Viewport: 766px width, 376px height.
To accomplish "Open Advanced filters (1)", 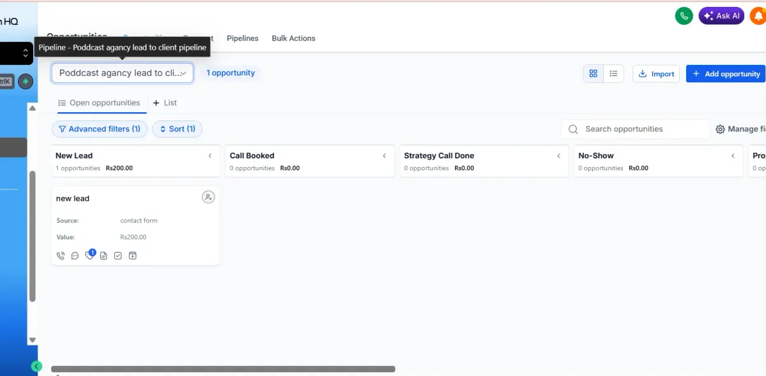I will click(x=100, y=129).
